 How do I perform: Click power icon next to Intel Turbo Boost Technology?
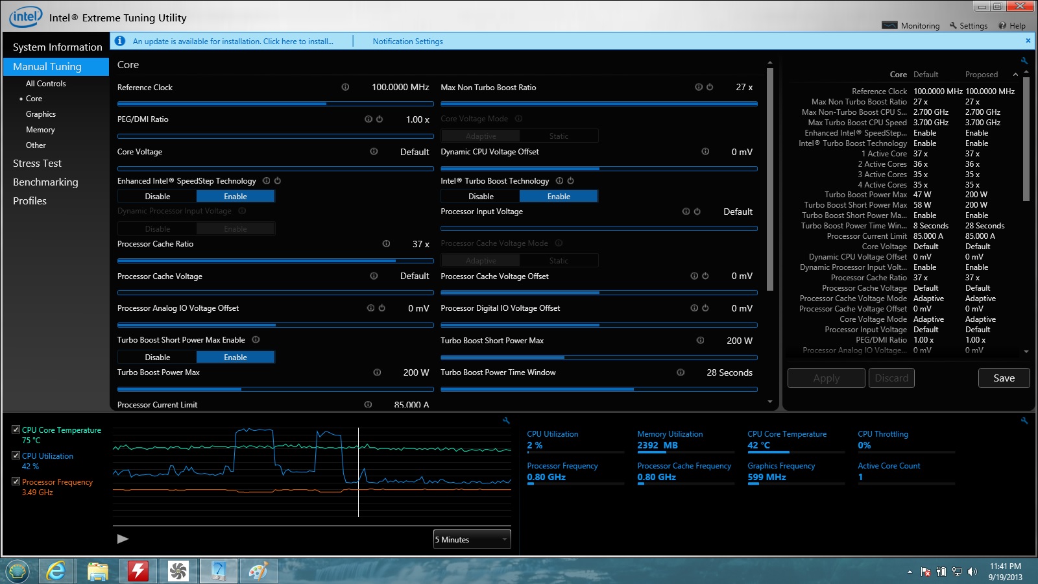tap(571, 181)
